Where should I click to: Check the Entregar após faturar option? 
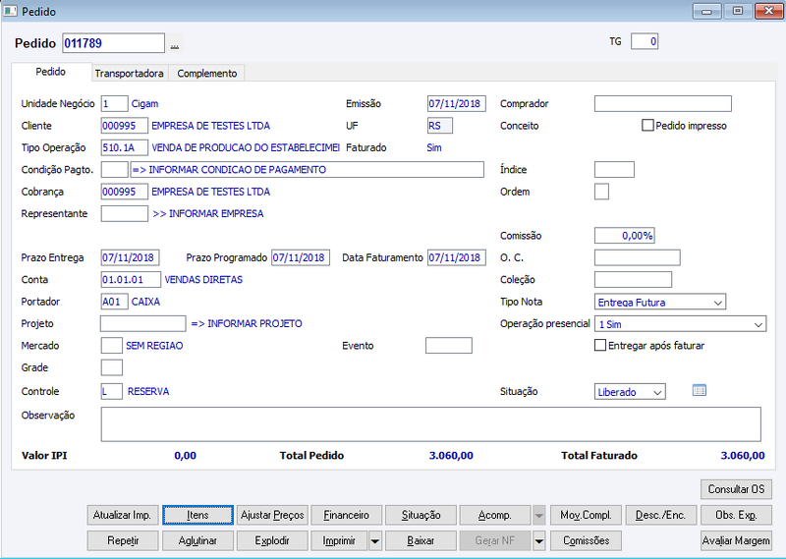599,346
